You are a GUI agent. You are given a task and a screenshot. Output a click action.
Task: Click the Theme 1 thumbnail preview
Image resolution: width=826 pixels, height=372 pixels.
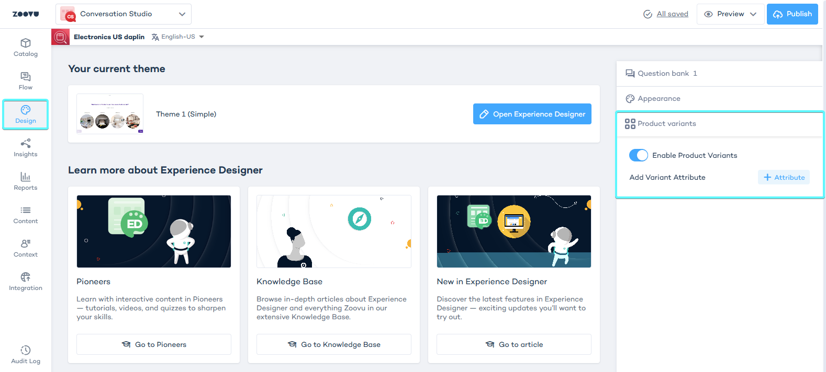coord(110,114)
